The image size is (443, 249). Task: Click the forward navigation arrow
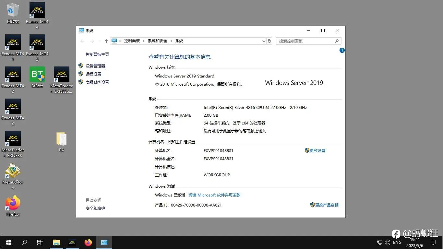tap(92, 41)
